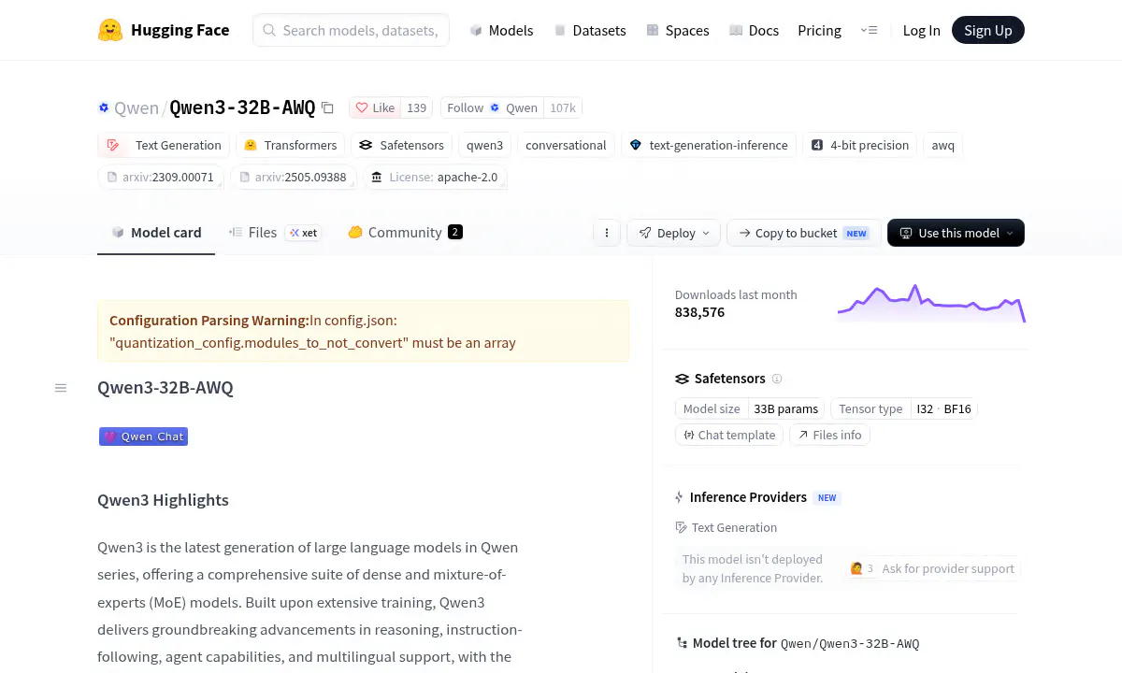1122x673 pixels.
Task: Click the heart Like button
Action: coord(375,107)
